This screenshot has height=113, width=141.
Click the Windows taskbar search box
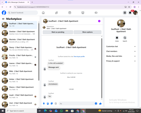point(21,111)
